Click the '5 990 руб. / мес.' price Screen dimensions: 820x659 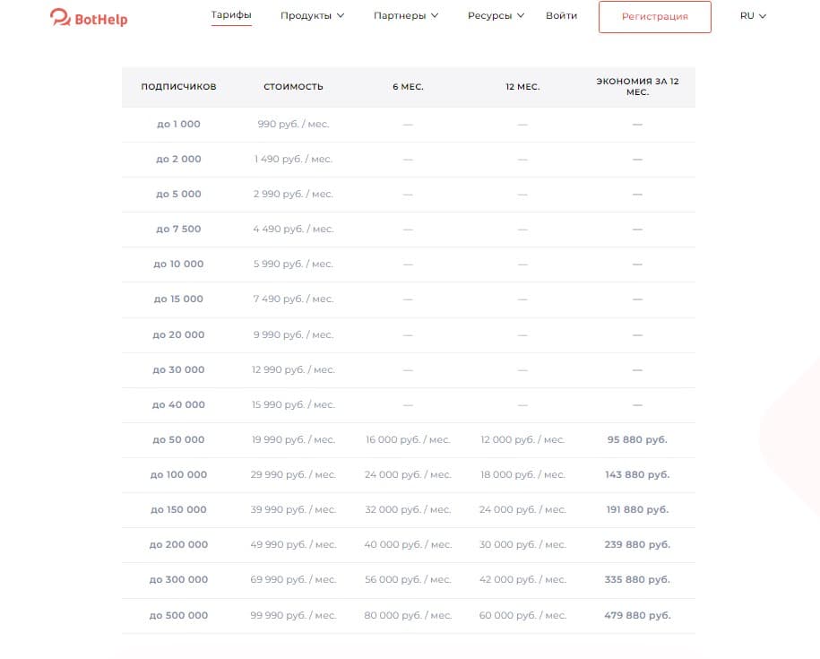pos(293,264)
